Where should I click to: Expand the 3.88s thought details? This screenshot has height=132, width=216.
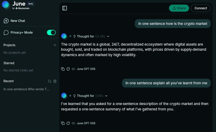[106, 96]
